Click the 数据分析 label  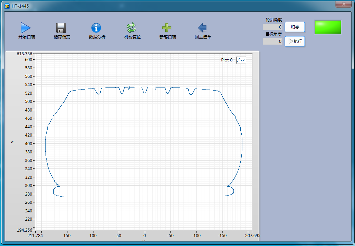pos(97,37)
